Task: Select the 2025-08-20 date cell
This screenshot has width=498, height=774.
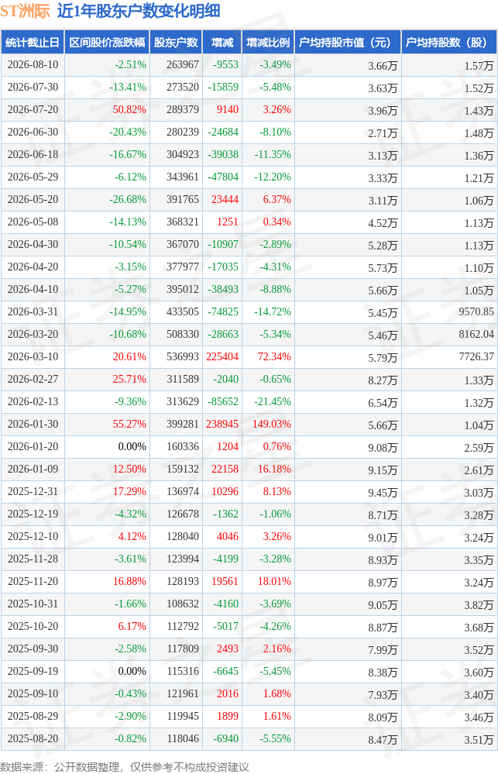Action: 33,738
